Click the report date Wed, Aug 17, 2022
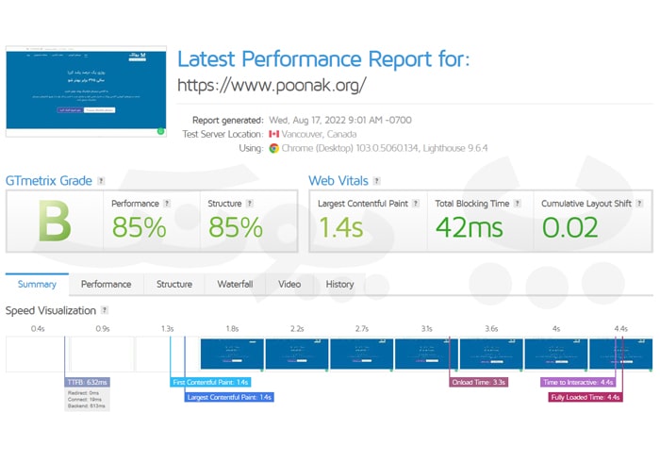This screenshot has height=462, width=660. click(340, 120)
